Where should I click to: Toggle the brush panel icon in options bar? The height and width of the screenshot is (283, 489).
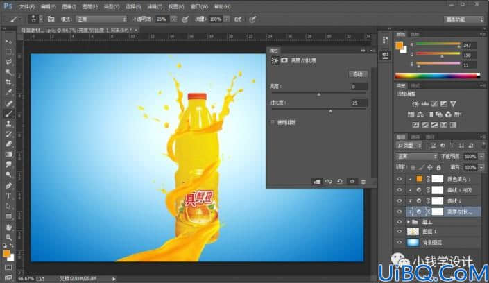click(51, 19)
